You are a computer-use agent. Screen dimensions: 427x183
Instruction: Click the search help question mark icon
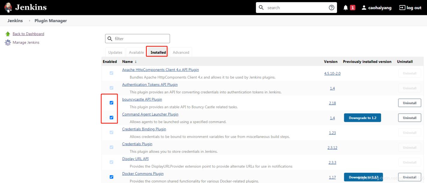click(x=332, y=8)
